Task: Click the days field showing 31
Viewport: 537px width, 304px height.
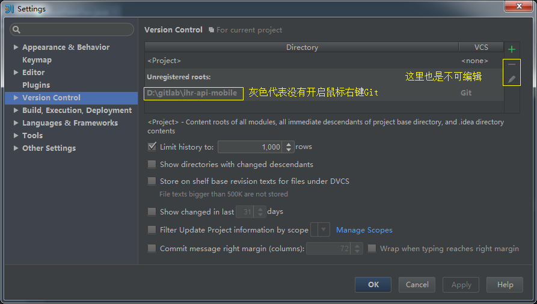Action: pyautogui.click(x=245, y=212)
